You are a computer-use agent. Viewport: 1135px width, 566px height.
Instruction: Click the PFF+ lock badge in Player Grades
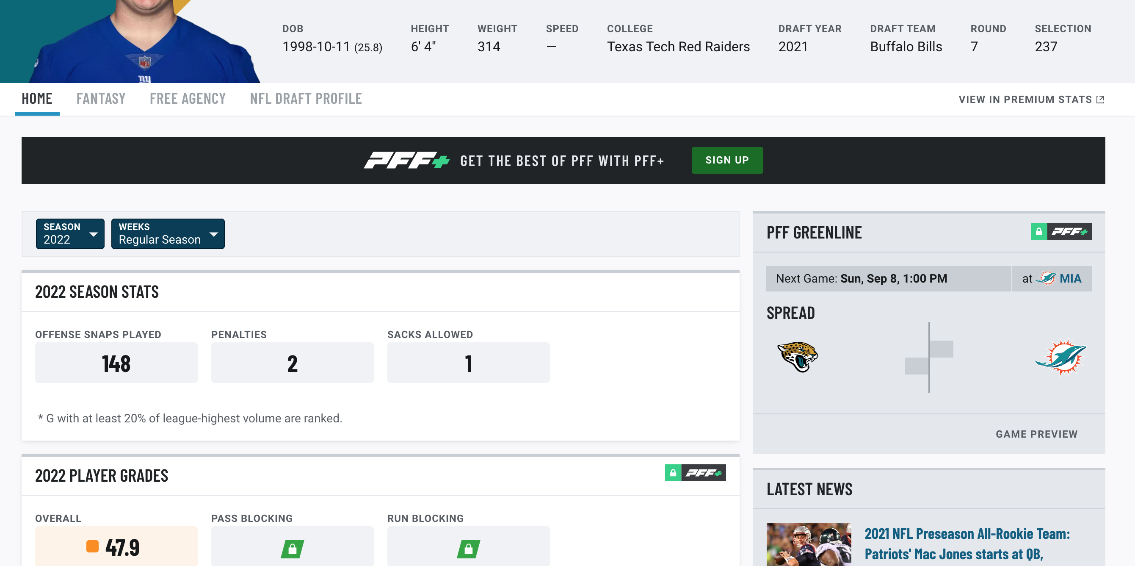[x=695, y=472]
